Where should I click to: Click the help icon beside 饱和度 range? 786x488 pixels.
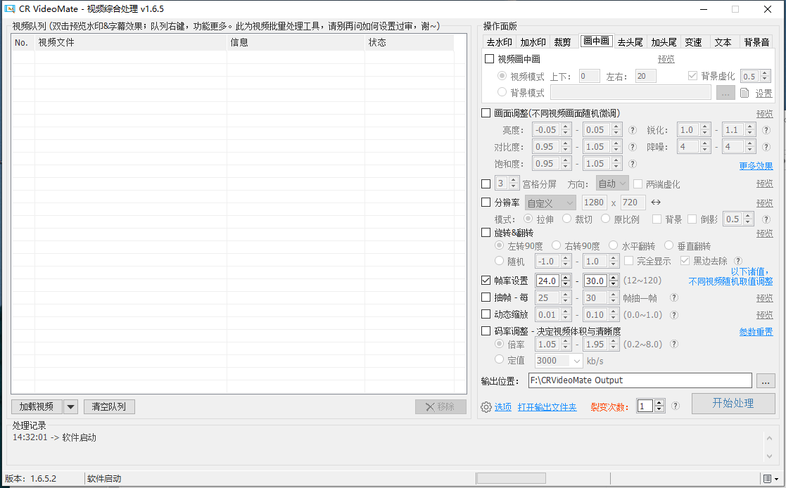(633, 164)
